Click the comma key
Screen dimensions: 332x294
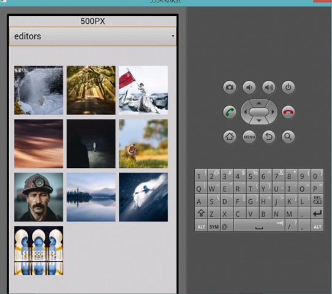304,225
